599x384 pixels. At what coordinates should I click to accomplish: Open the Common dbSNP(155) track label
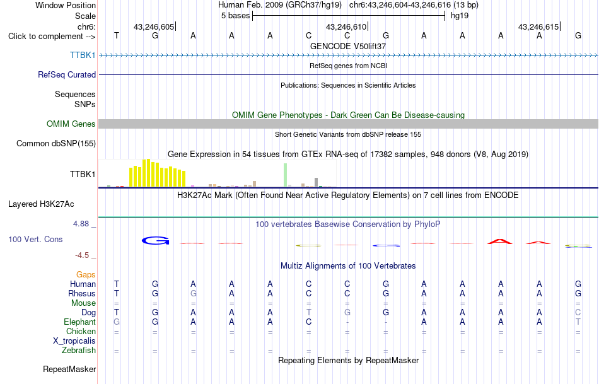click(x=55, y=143)
